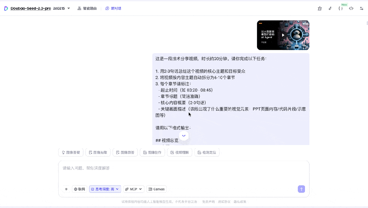
Task: Click the merge arrows icon in top toolbar
Action: click(330, 7)
